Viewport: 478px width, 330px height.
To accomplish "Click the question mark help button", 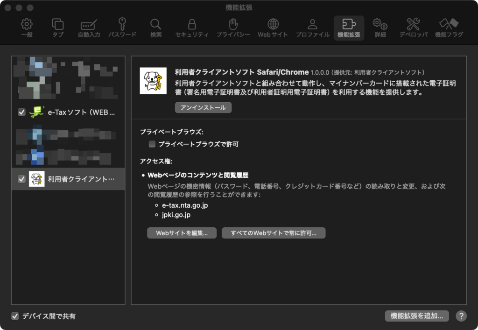I will [461, 316].
